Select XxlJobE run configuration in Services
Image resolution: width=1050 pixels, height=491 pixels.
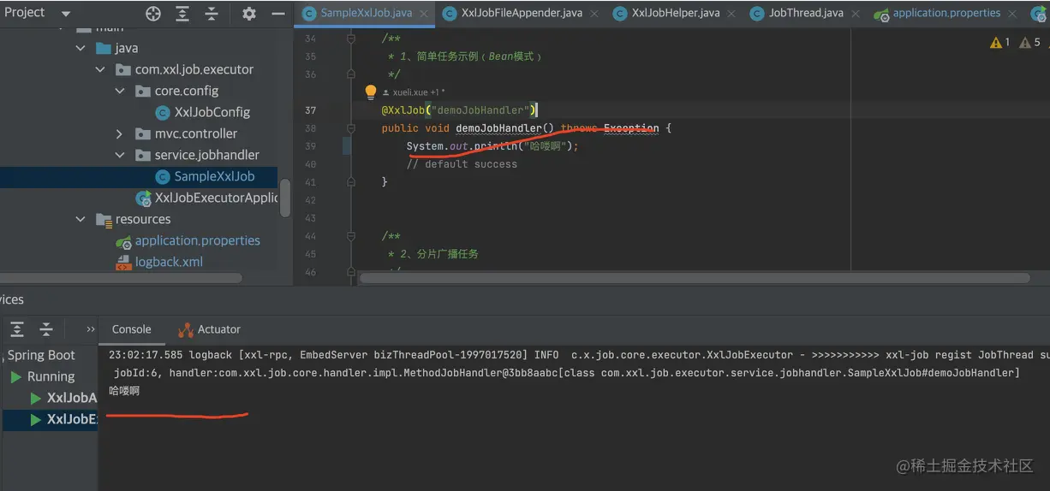click(x=72, y=419)
